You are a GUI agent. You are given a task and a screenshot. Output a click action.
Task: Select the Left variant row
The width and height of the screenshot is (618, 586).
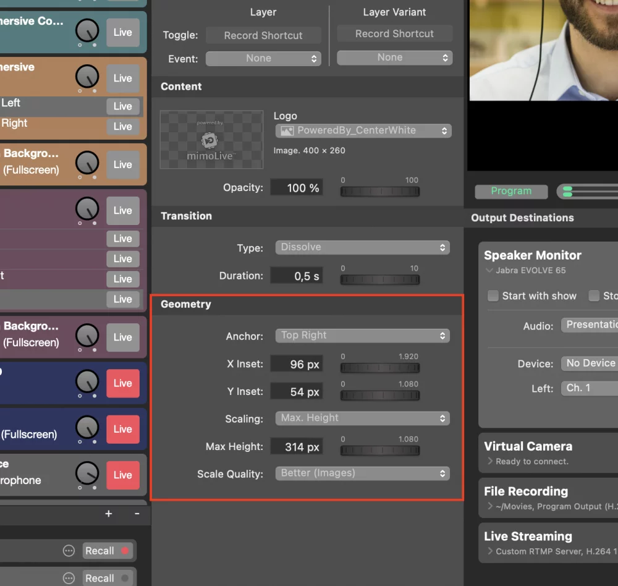(x=71, y=106)
